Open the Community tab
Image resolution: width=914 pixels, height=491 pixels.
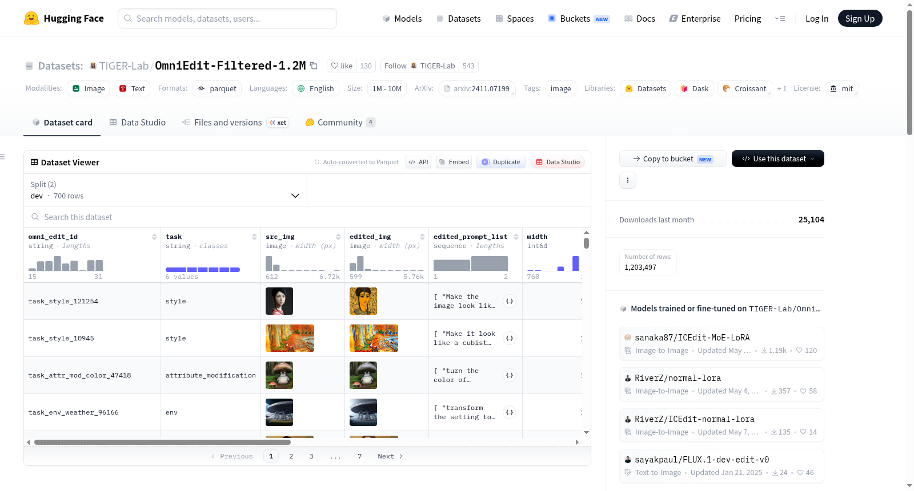(x=340, y=123)
